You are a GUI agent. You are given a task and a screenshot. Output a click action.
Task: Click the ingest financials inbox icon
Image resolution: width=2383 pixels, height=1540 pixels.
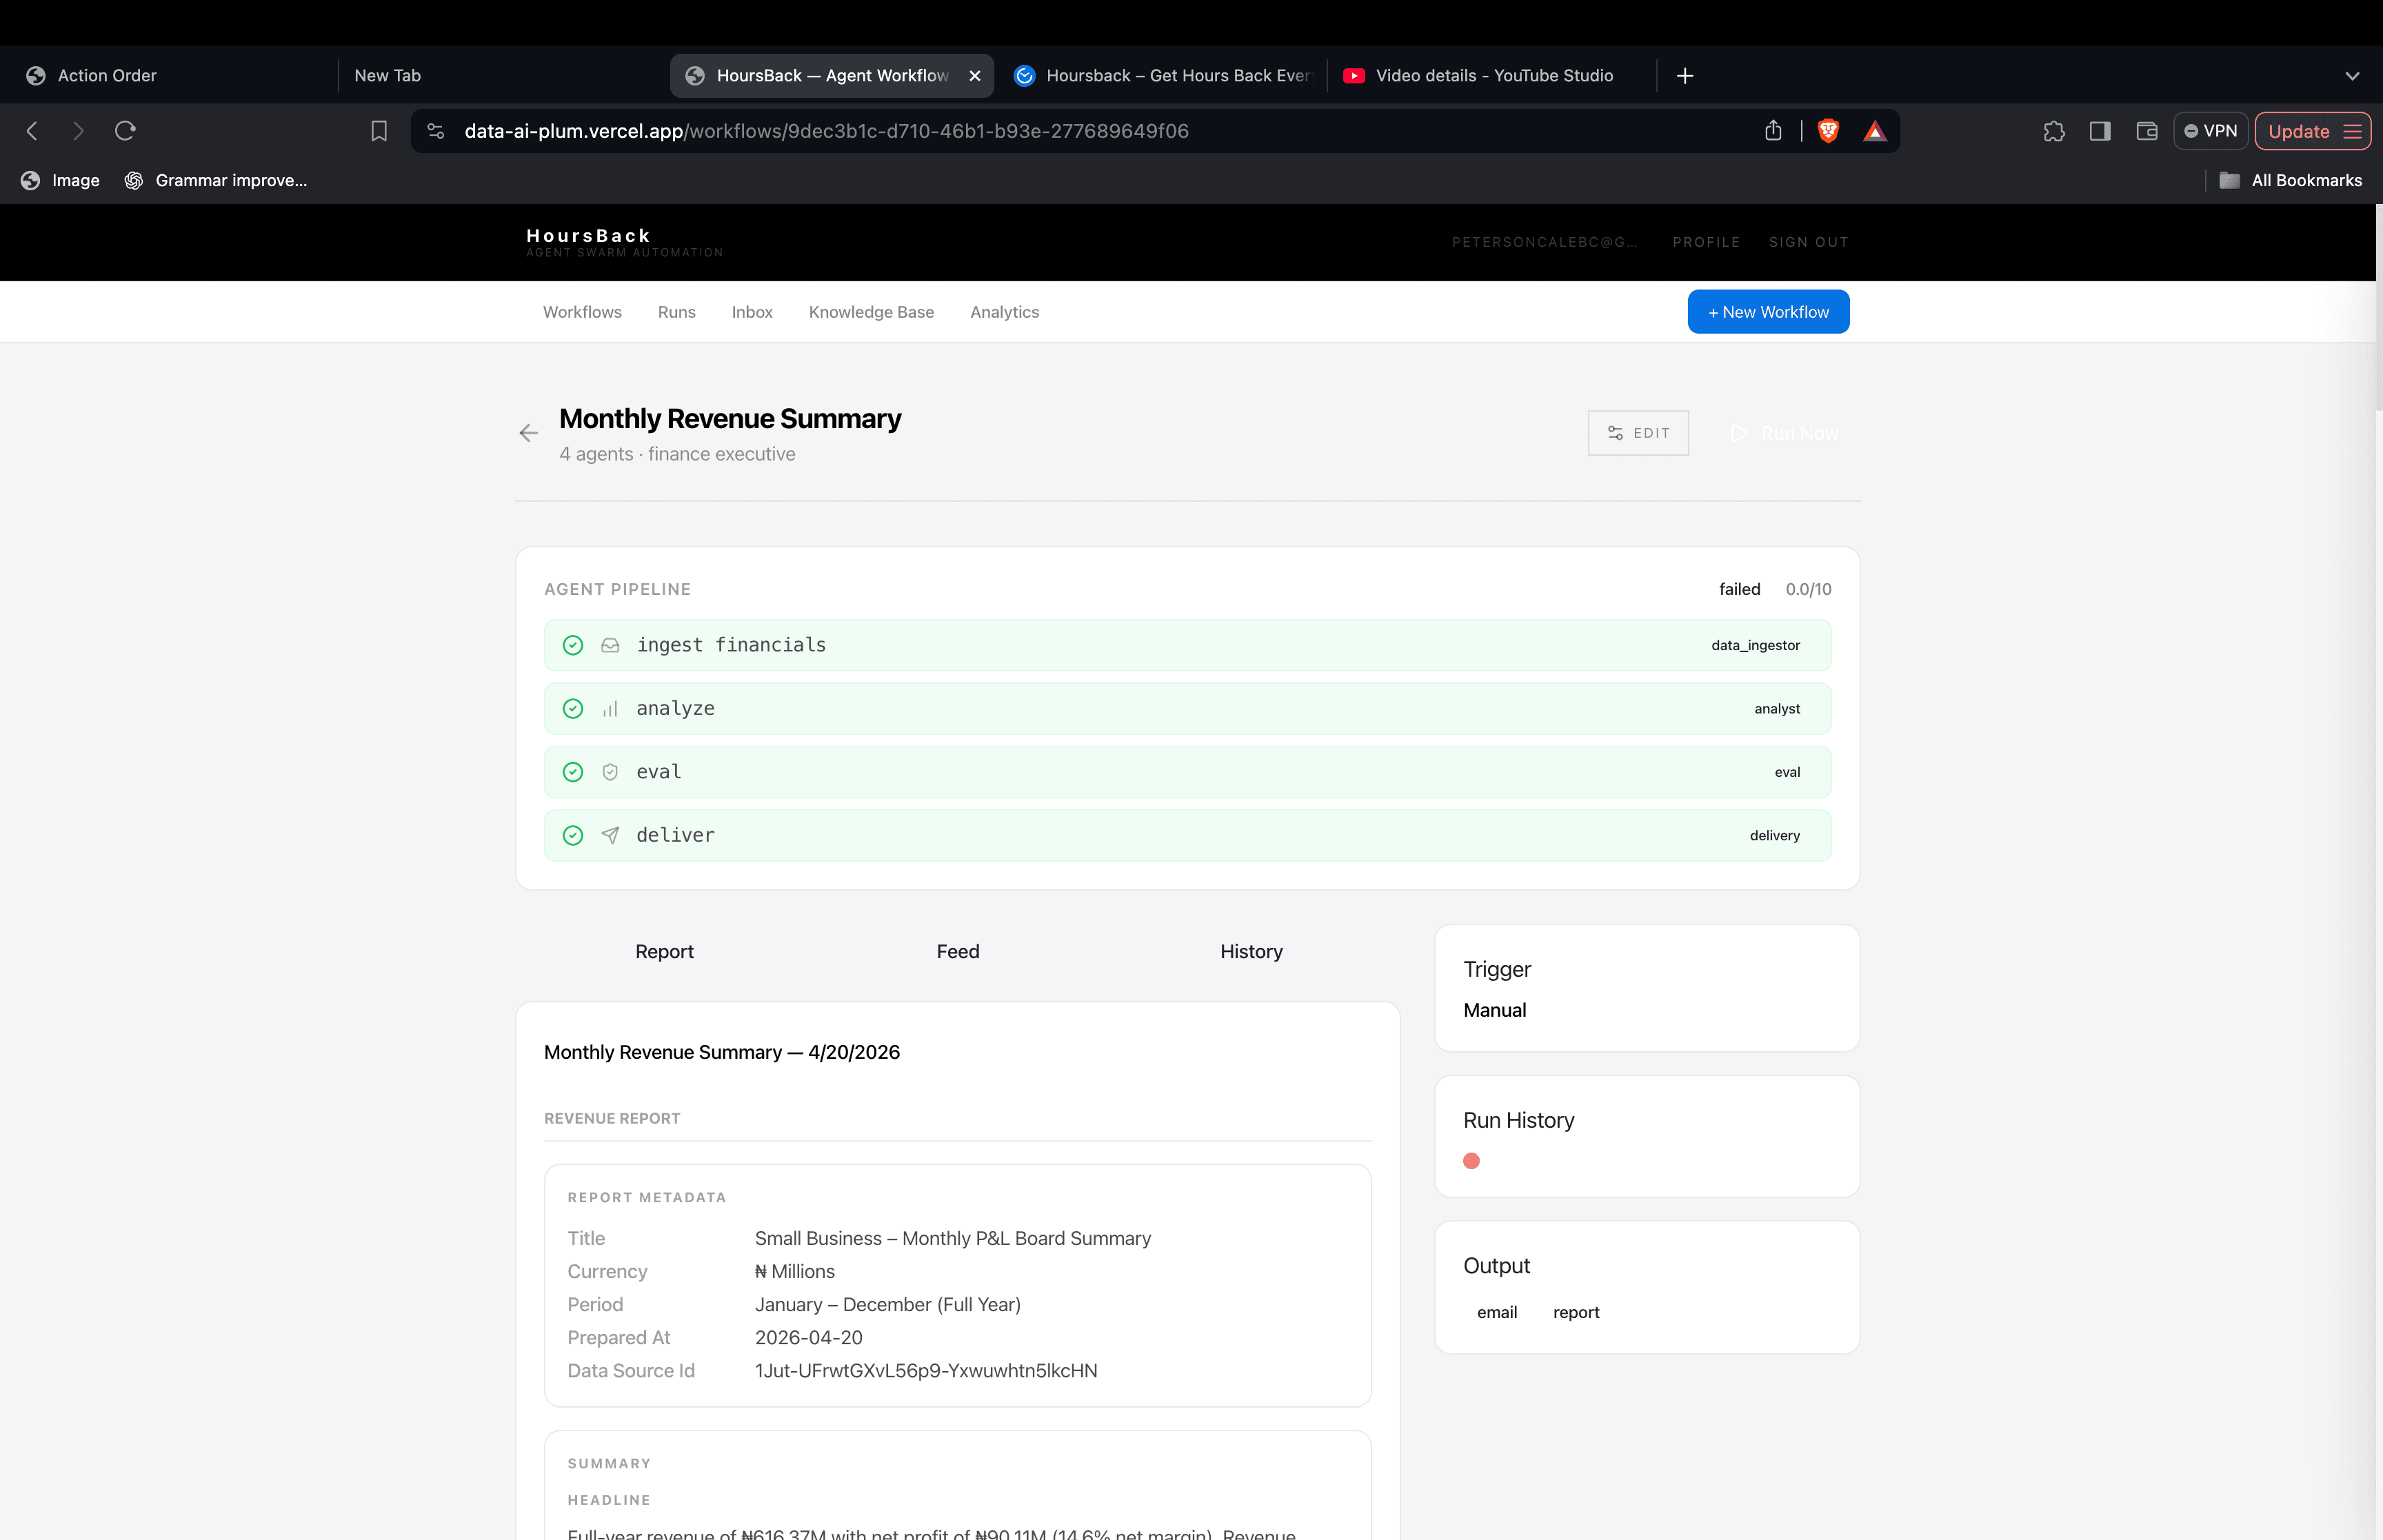click(x=610, y=645)
